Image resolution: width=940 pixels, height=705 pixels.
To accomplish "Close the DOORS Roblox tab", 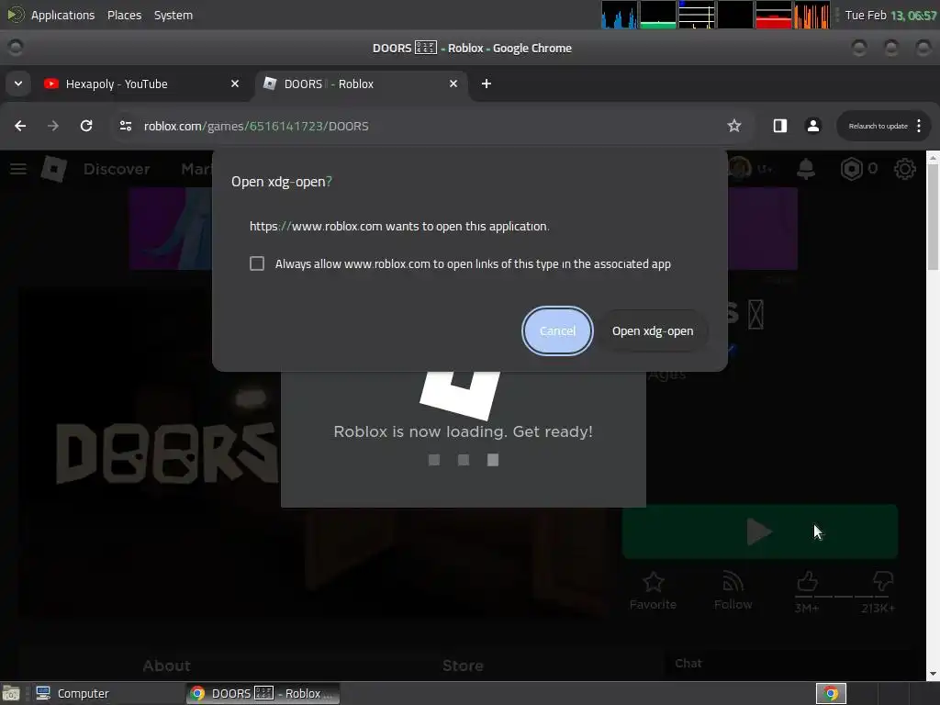I will point(453,84).
